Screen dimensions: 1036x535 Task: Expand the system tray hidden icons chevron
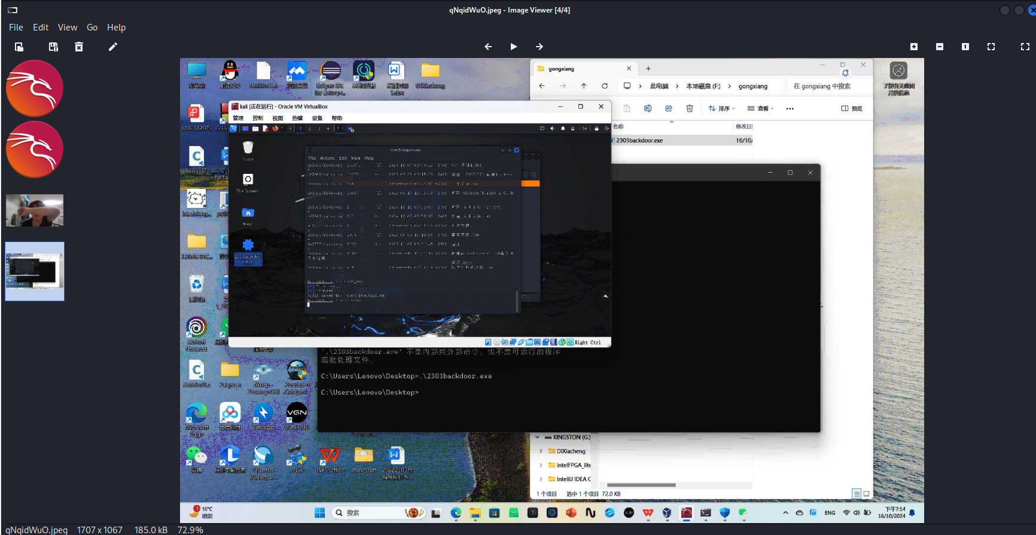785,513
